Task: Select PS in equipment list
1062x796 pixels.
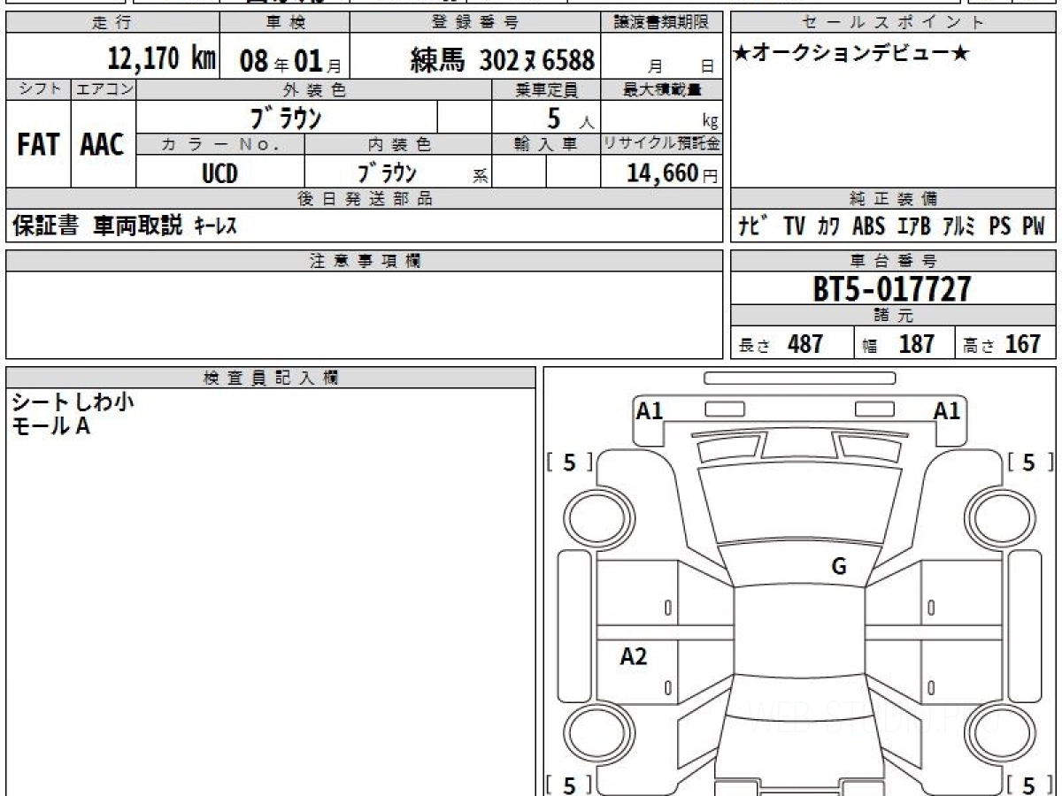Action: click(x=1000, y=226)
